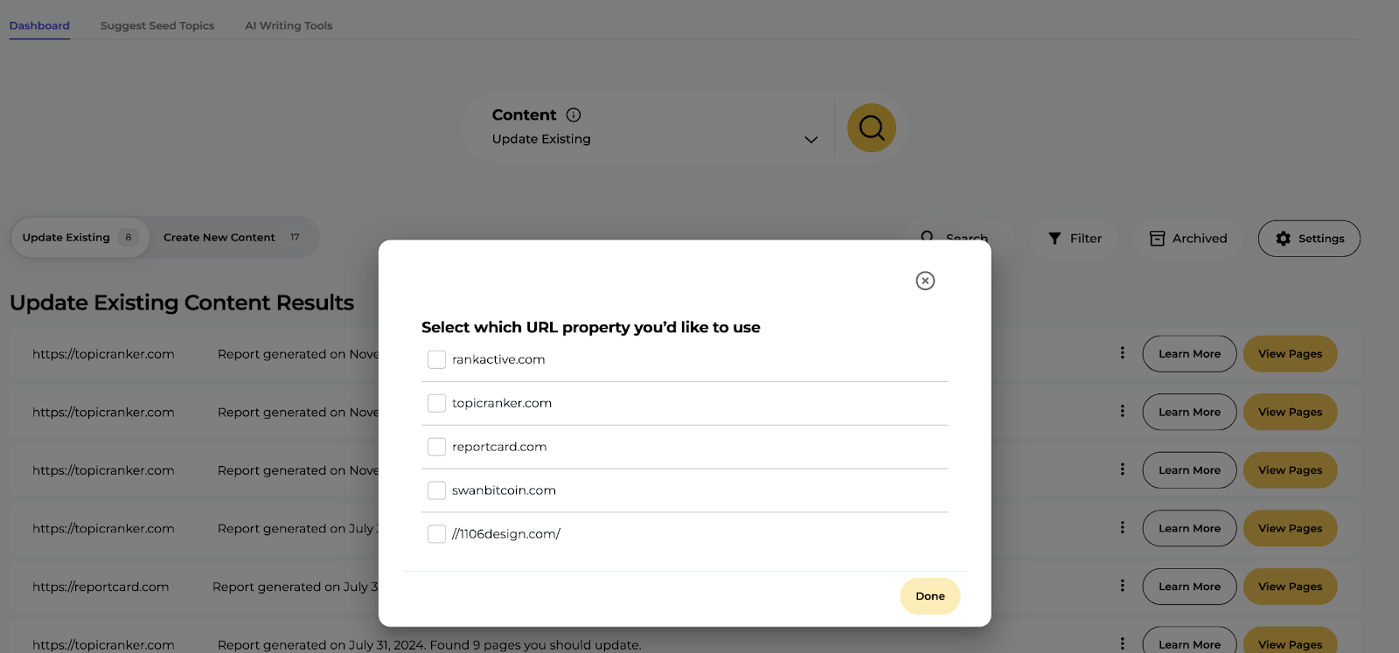The image size is (1399, 653).
Task: Tick the topicranker.com checkbox
Action: pos(436,403)
